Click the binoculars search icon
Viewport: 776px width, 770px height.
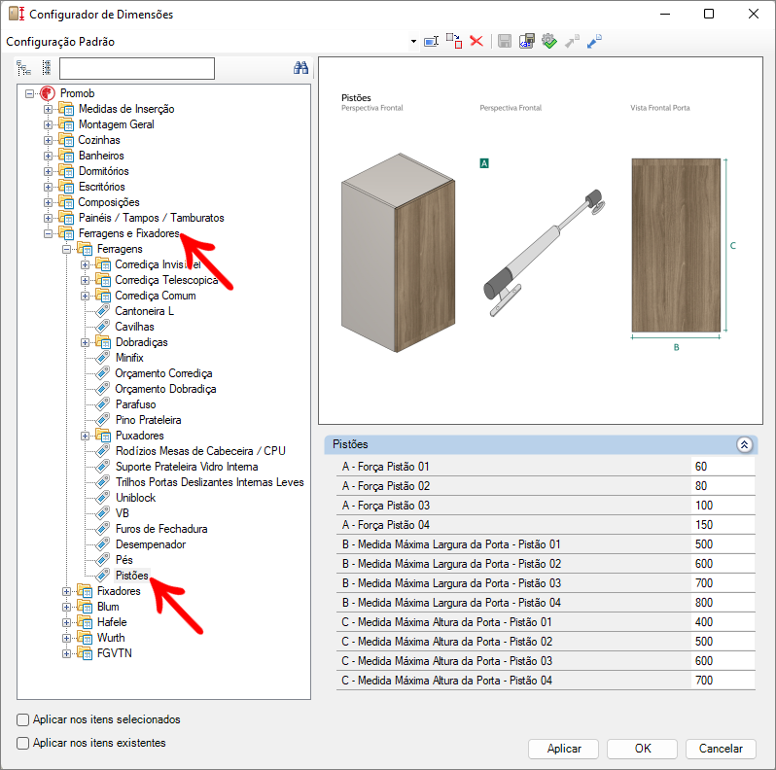[x=300, y=68]
